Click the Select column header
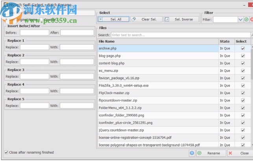The height and width of the screenshot is (162, 253). pyautogui.click(x=242, y=41)
